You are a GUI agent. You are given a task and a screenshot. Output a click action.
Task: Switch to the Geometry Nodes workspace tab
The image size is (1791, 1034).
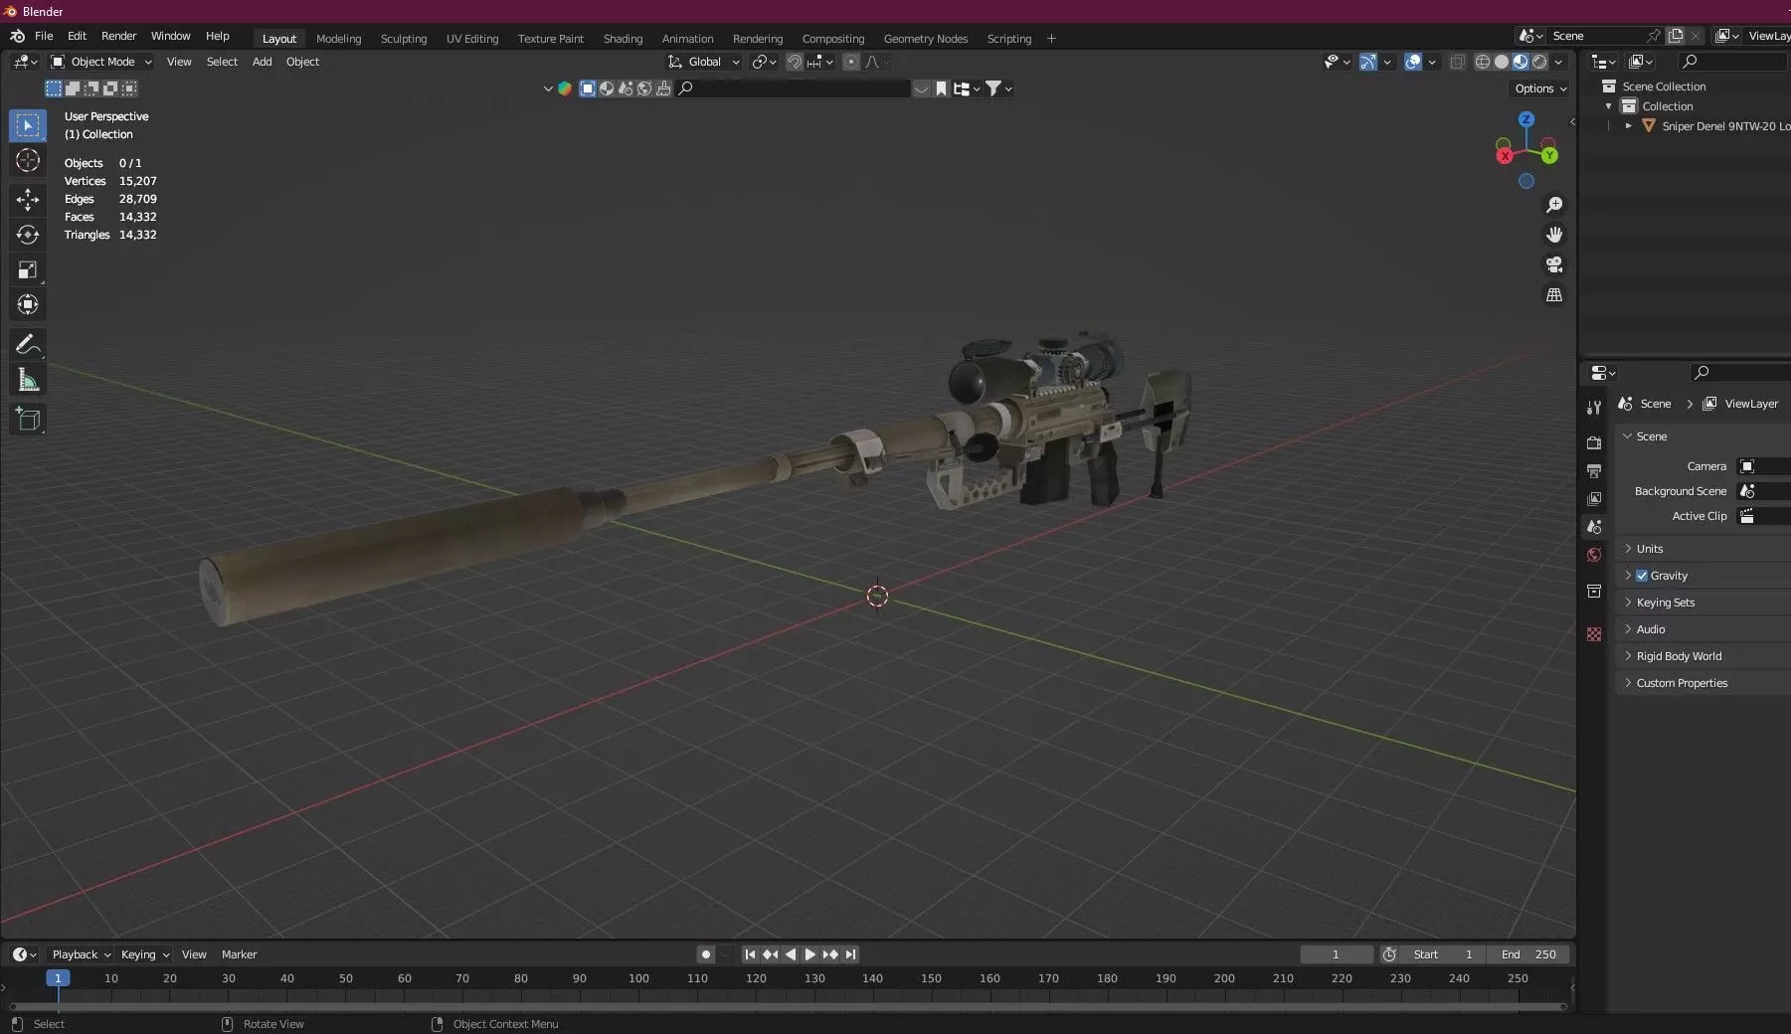tap(925, 39)
